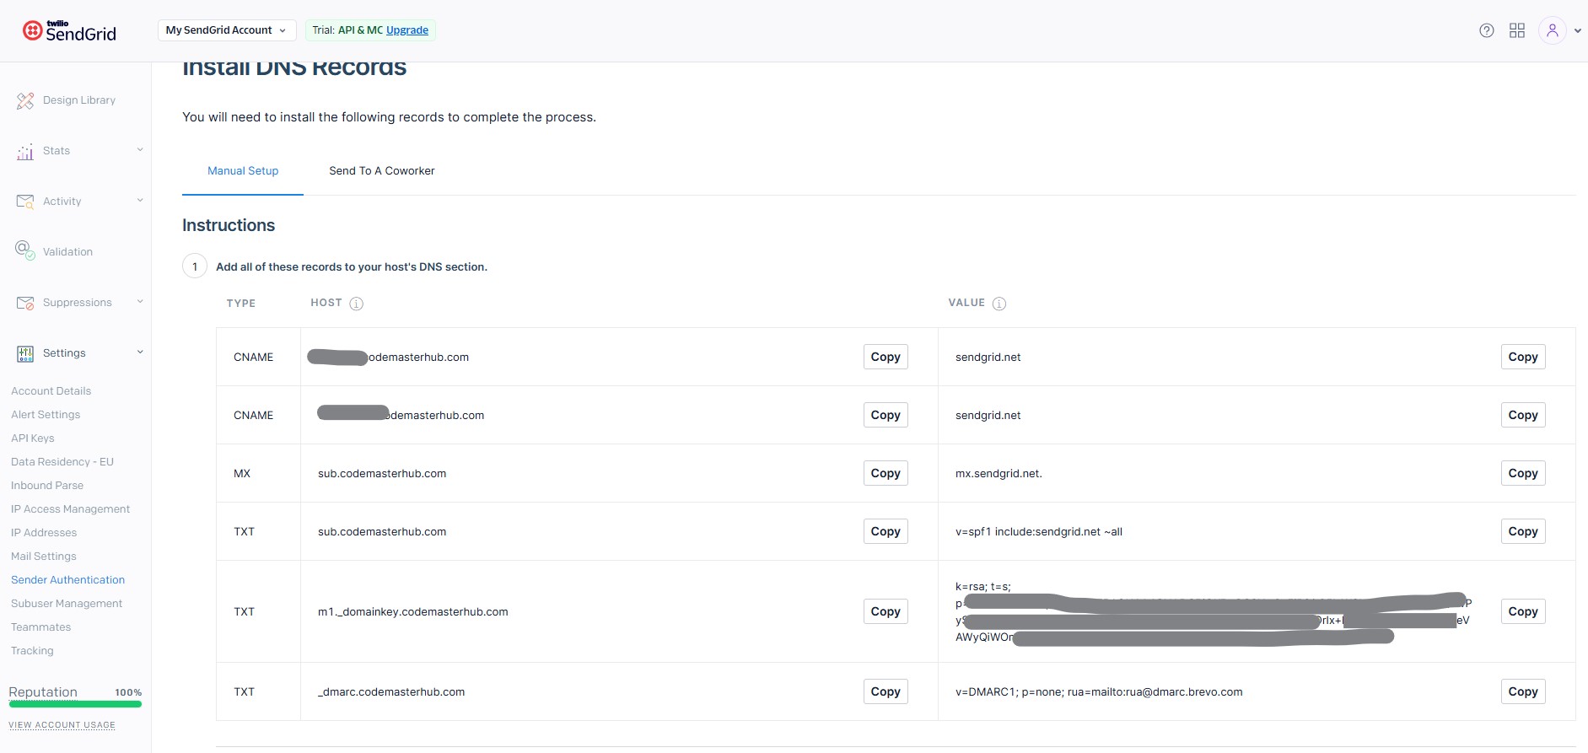Open the apps grid icon
This screenshot has height=753, width=1588.
tap(1517, 30)
